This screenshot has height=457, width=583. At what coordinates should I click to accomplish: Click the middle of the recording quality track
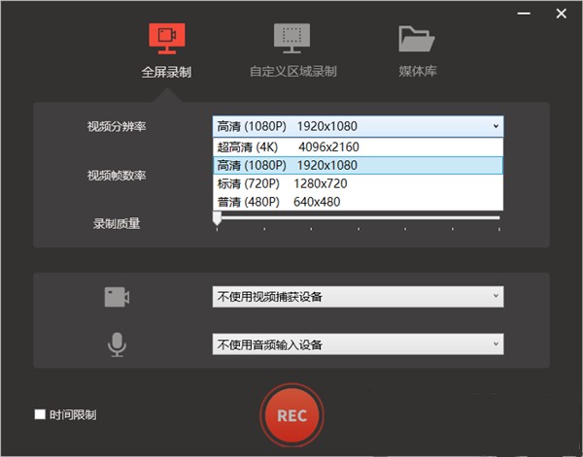click(358, 217)
